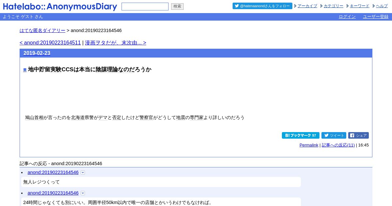Expand dropdown arrow beside first response link

tap(83, 173)
